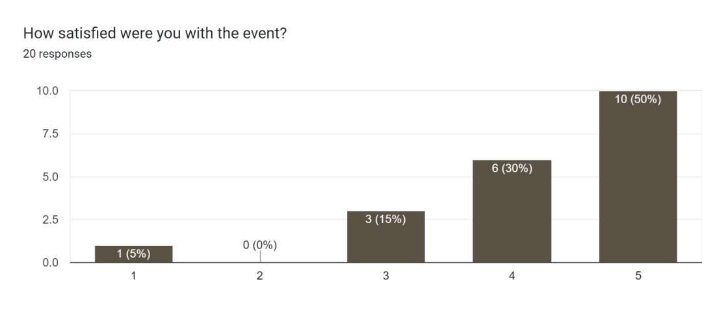Select the "3 (15%)" data label
Screen dimensions: 702x334
point(385,219)
